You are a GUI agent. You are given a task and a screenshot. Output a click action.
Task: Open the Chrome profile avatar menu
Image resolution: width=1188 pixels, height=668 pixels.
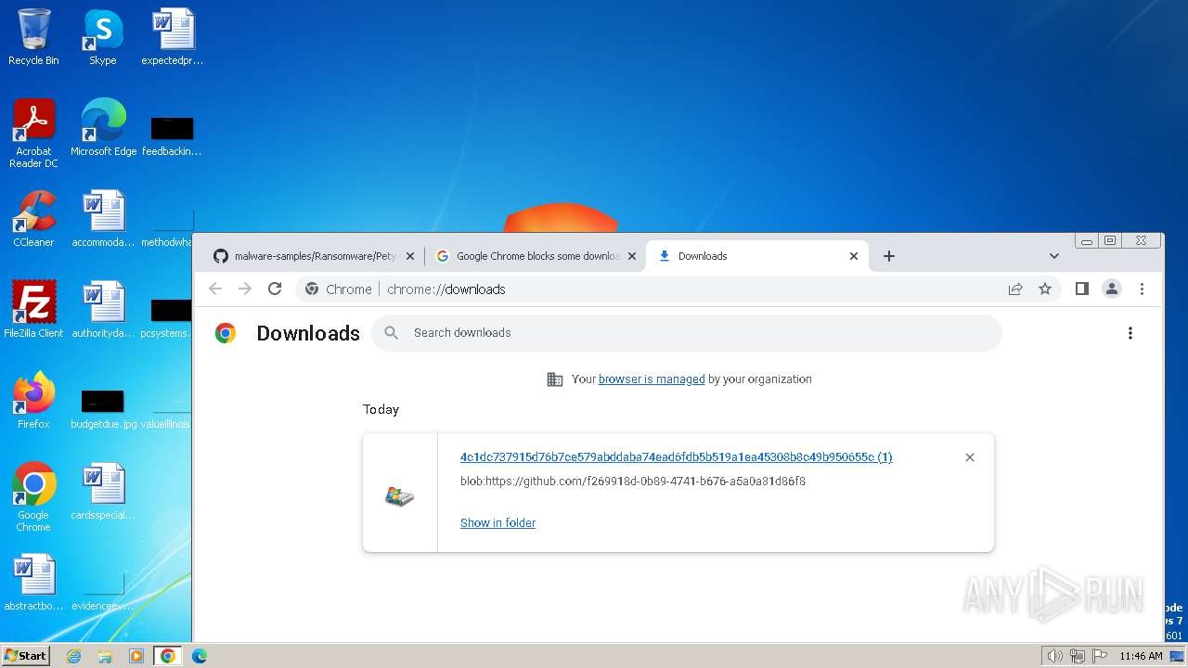1112,289
